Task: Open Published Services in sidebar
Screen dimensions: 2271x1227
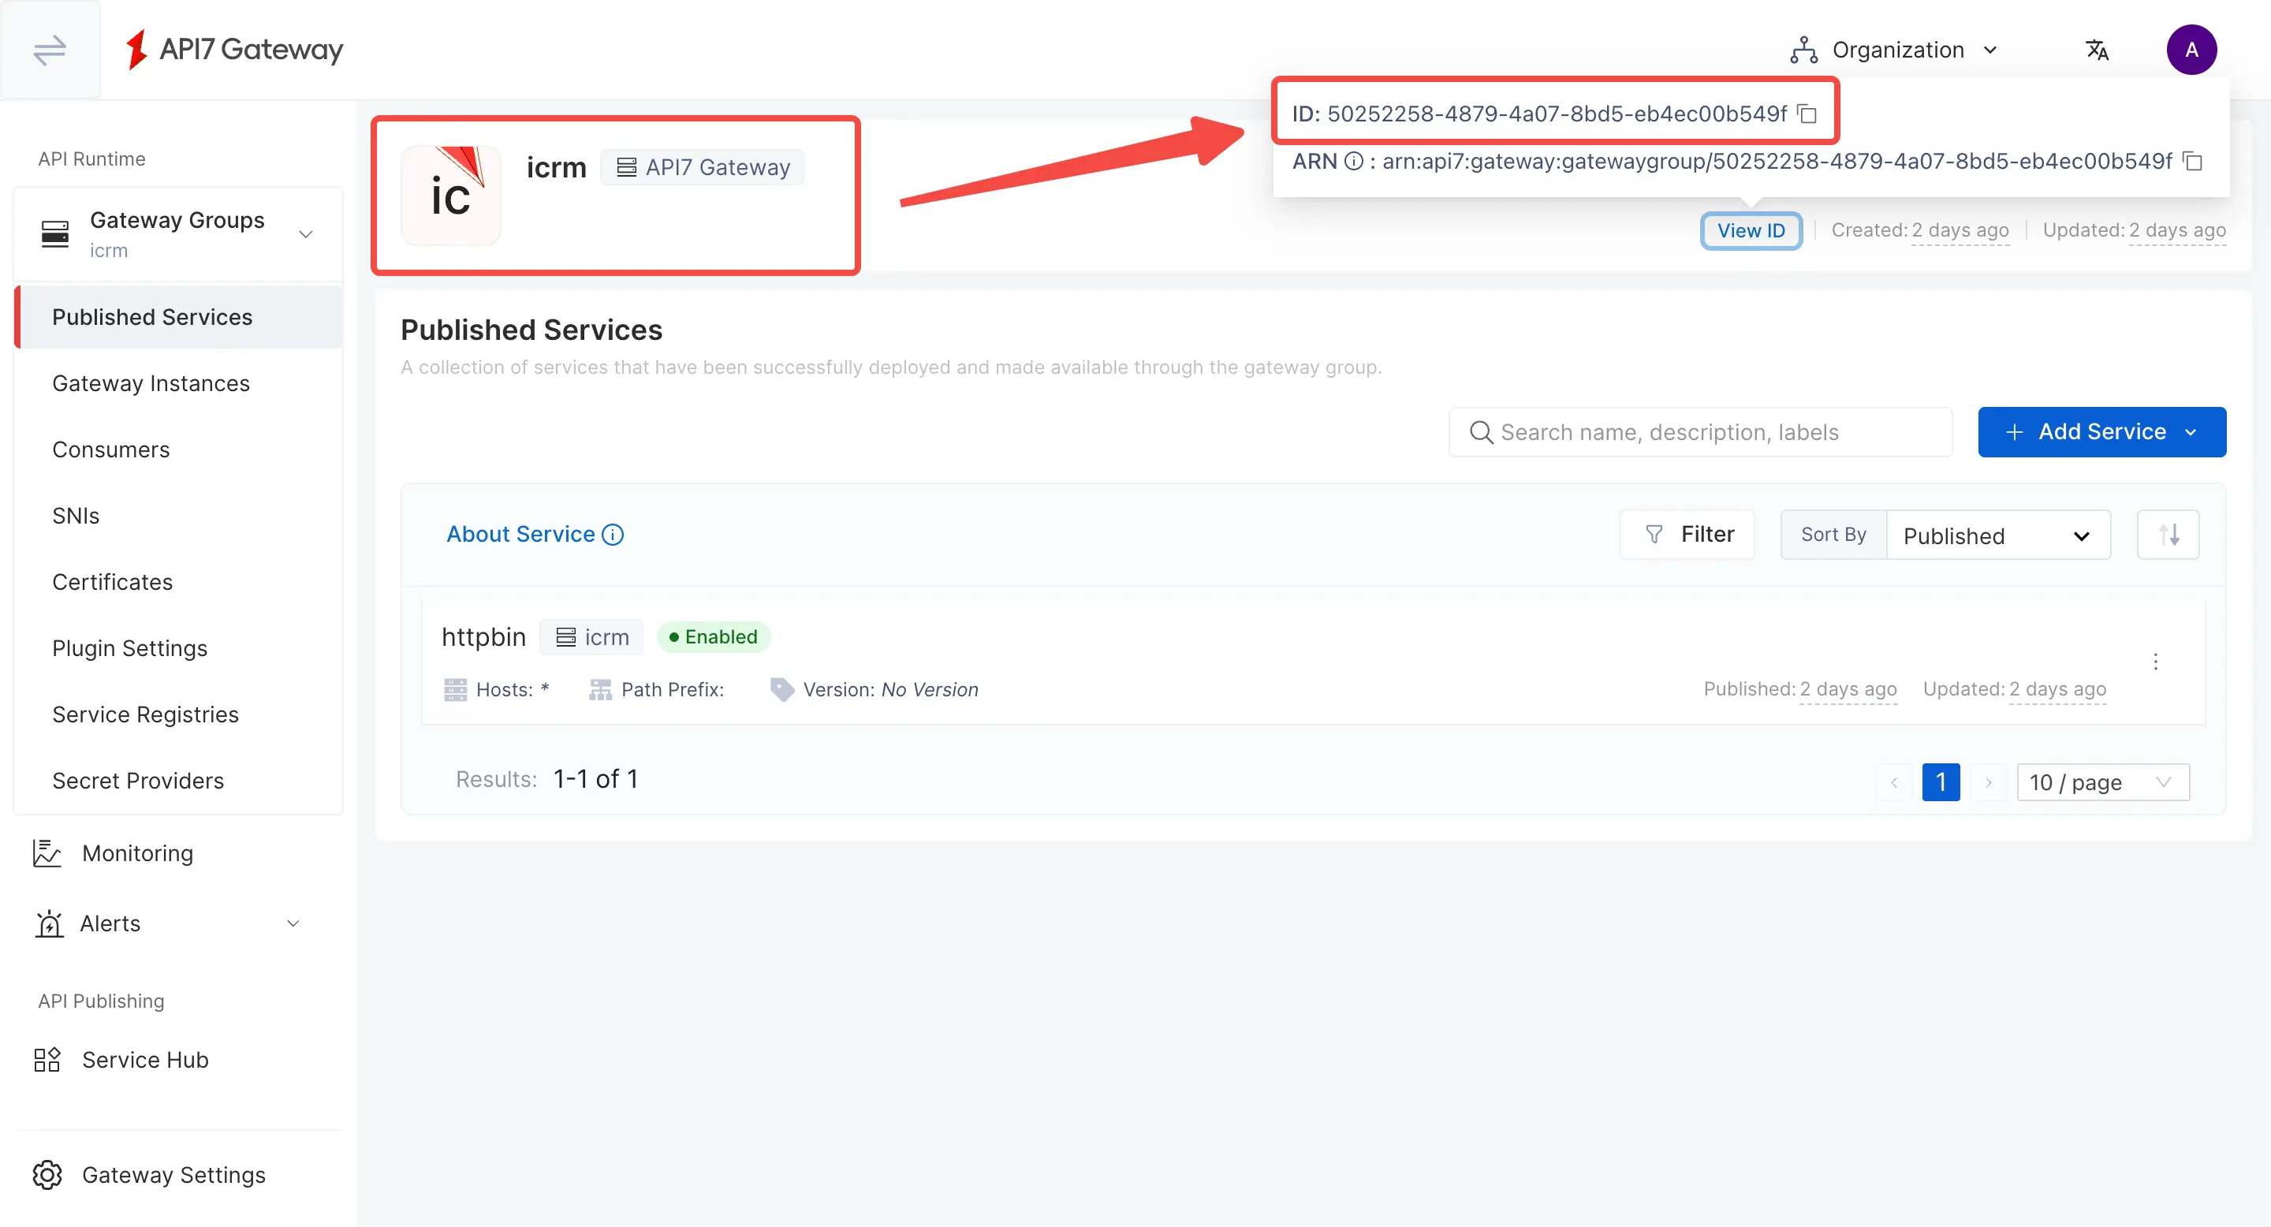Action: coord(179,316)
